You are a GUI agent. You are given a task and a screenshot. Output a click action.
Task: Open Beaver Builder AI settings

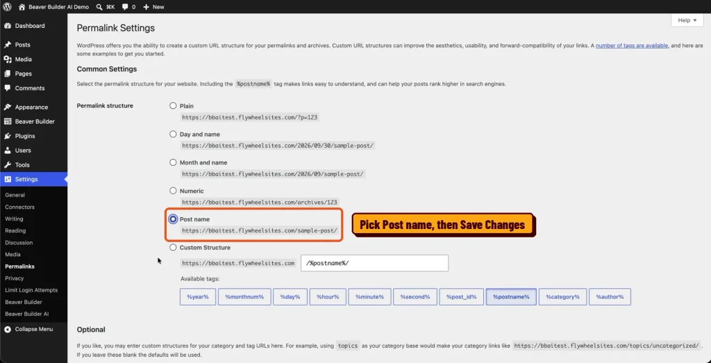pyautogui.click(x=27, y=314)
